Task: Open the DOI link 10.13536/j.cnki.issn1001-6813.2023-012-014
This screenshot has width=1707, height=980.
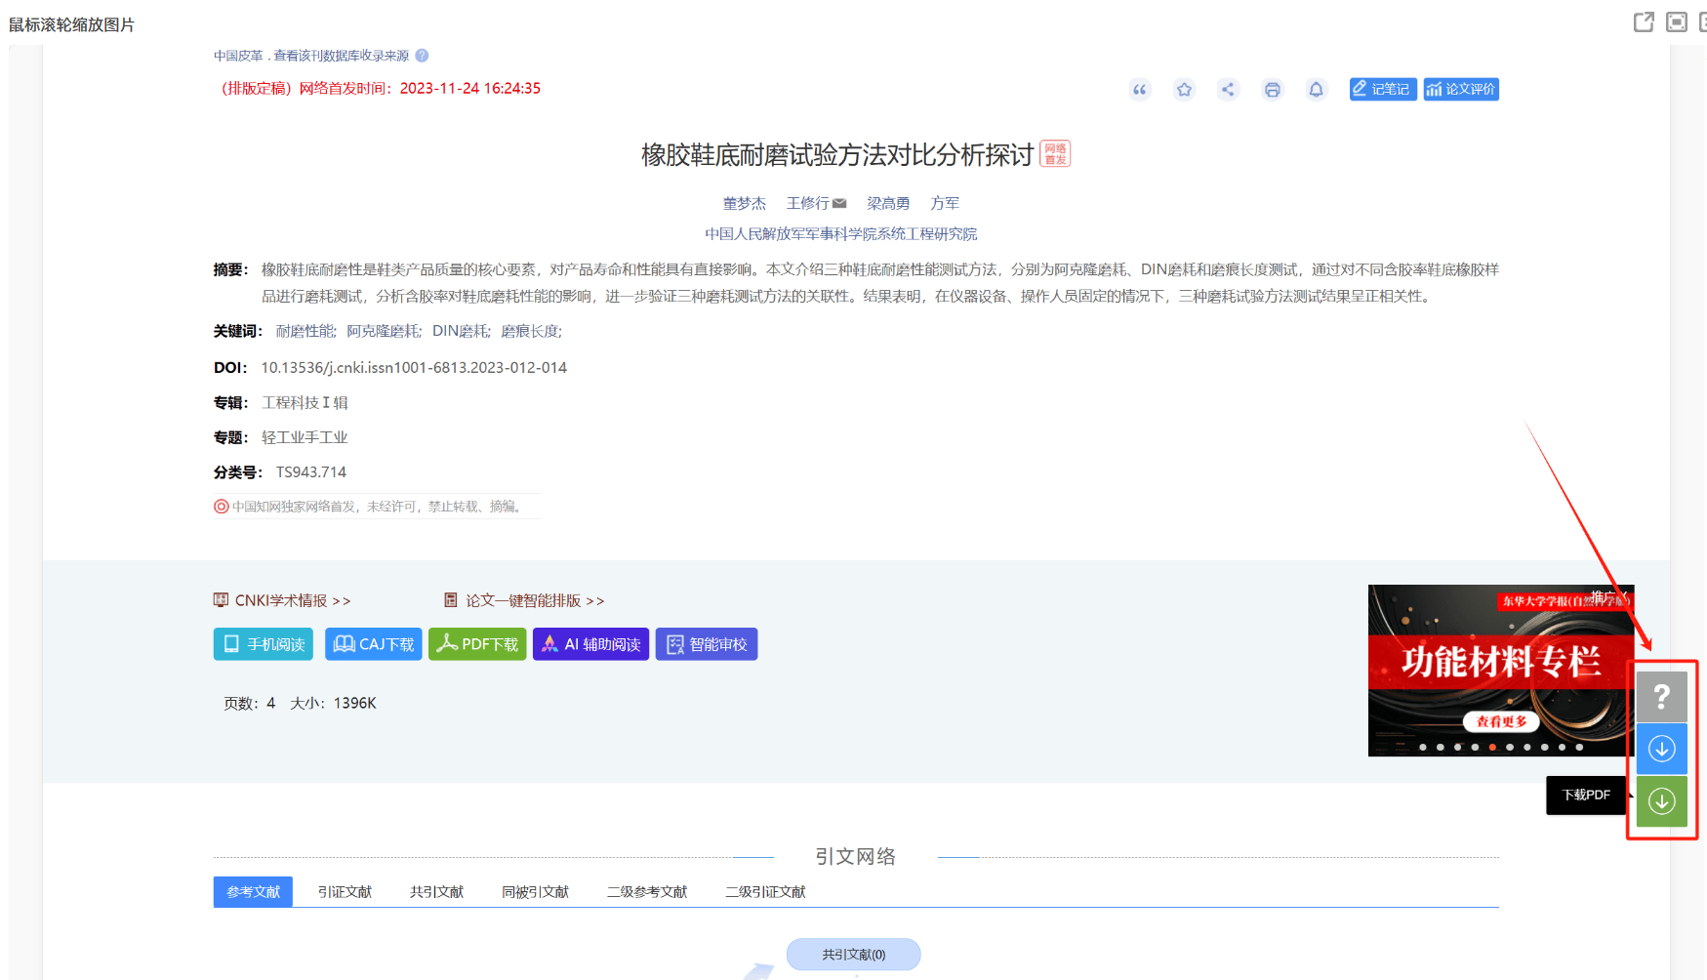Action: pos(413,368)
